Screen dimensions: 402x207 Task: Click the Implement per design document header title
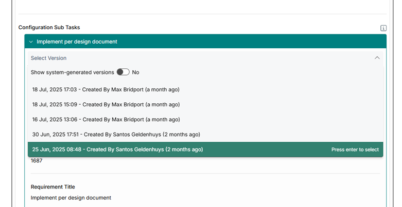point(77,42)
